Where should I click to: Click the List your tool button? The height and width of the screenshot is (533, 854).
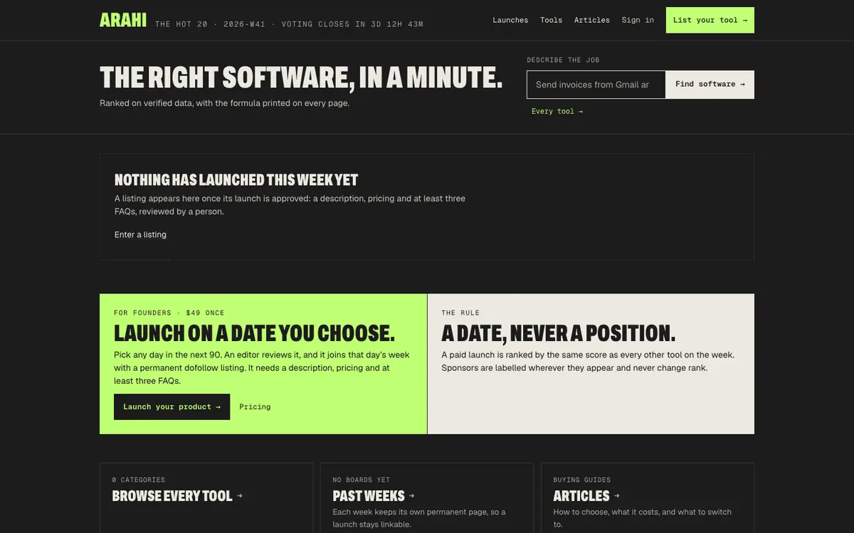pyautogui.click(x=710, y=20)
